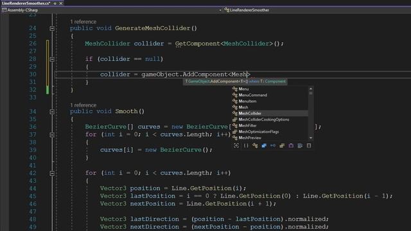Open the Assembly-CSharp project dropdown
Image resolution: width=411 pixels, height=231 pixels.
[220, 10]
